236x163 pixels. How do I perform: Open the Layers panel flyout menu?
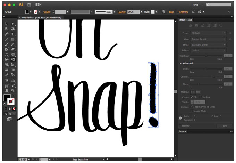tap(231, 131)
